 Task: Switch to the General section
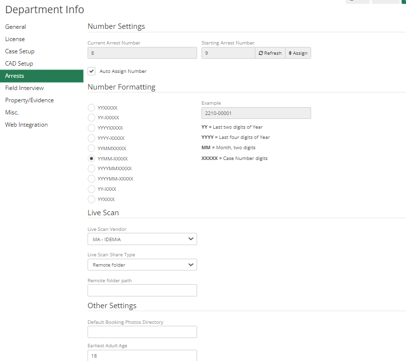(x=15, y=26)
